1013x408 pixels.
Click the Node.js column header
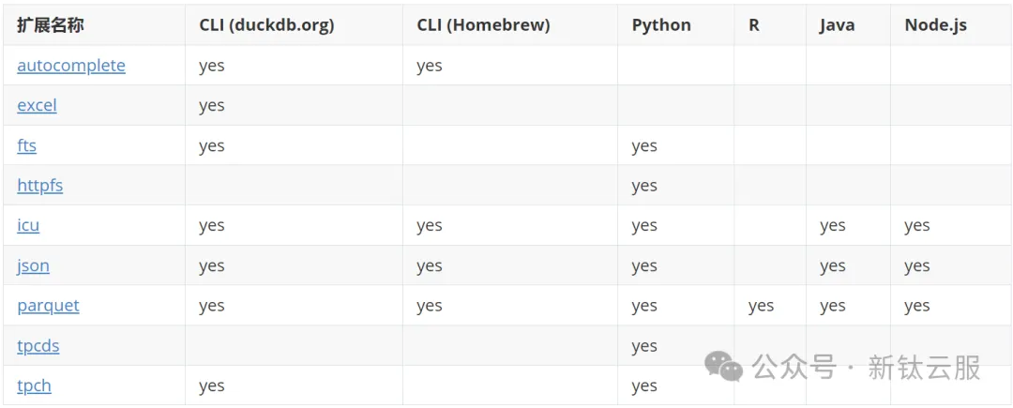pyautogui.click(x=935, y=25)
